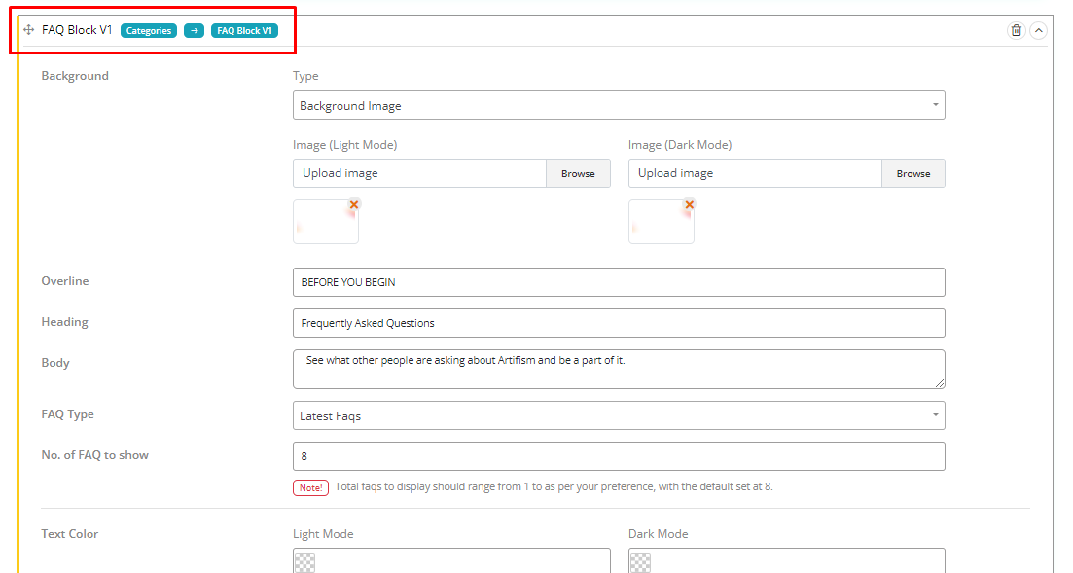1073x573 pixels.
Task: Remove the Light Mode background image
Action: (354, 204)
